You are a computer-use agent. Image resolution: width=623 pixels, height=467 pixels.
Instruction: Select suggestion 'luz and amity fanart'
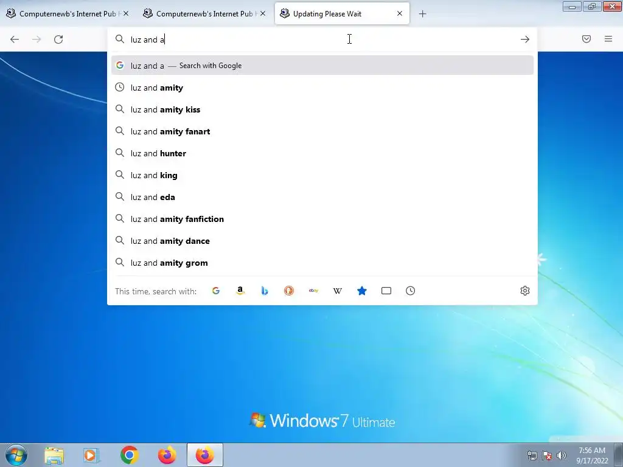322,131
